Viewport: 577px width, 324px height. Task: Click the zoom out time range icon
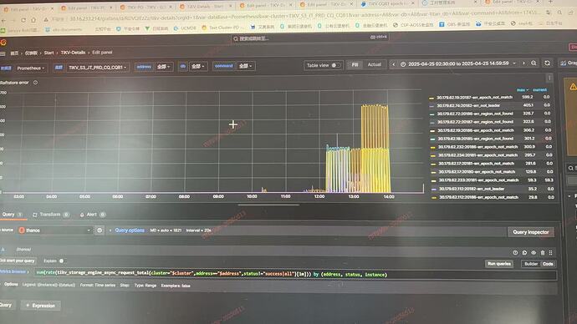(x=534, y=63)
